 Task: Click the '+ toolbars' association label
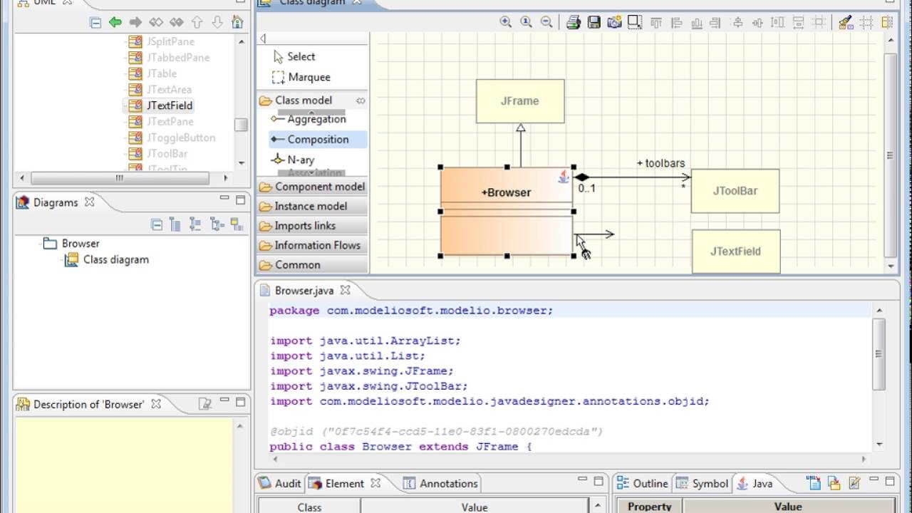pyautogui.click(x=660, y=163)
